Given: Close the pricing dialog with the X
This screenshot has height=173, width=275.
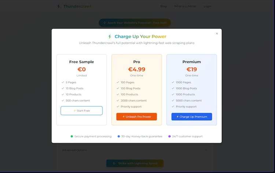Looking at the screenshot, I should coord(217,33).
